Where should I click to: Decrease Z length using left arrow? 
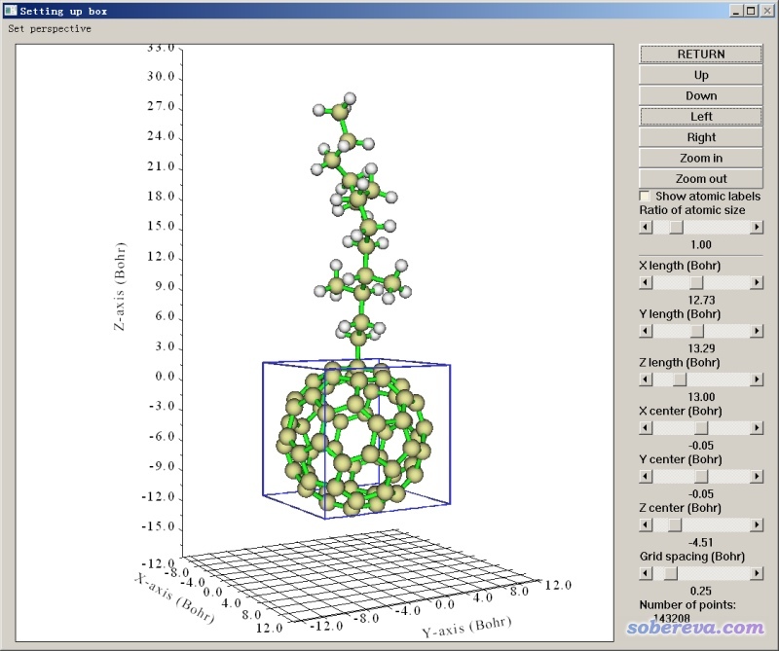[x=646, y=380]
